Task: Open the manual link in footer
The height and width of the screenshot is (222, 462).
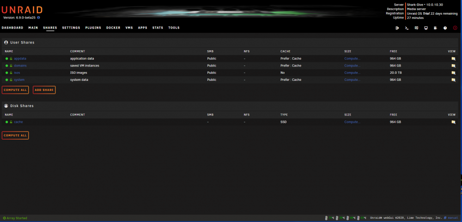Action: point(451,218)
